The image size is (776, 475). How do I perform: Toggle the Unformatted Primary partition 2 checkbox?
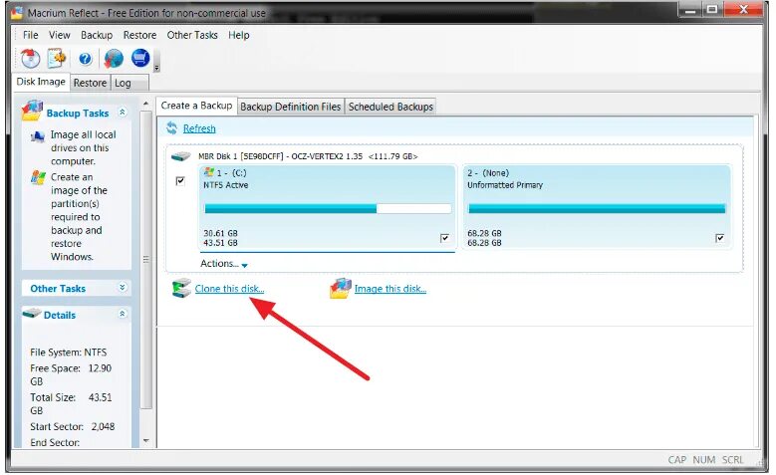point(719,238)
